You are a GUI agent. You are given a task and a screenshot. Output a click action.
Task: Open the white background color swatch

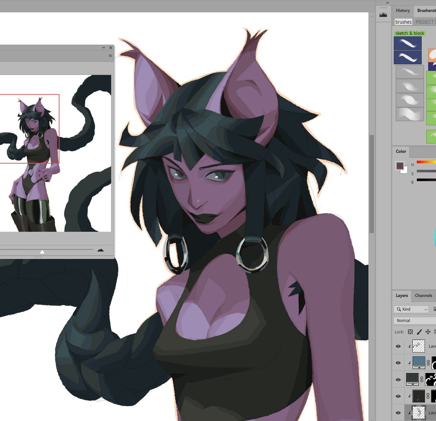[405, 171]
